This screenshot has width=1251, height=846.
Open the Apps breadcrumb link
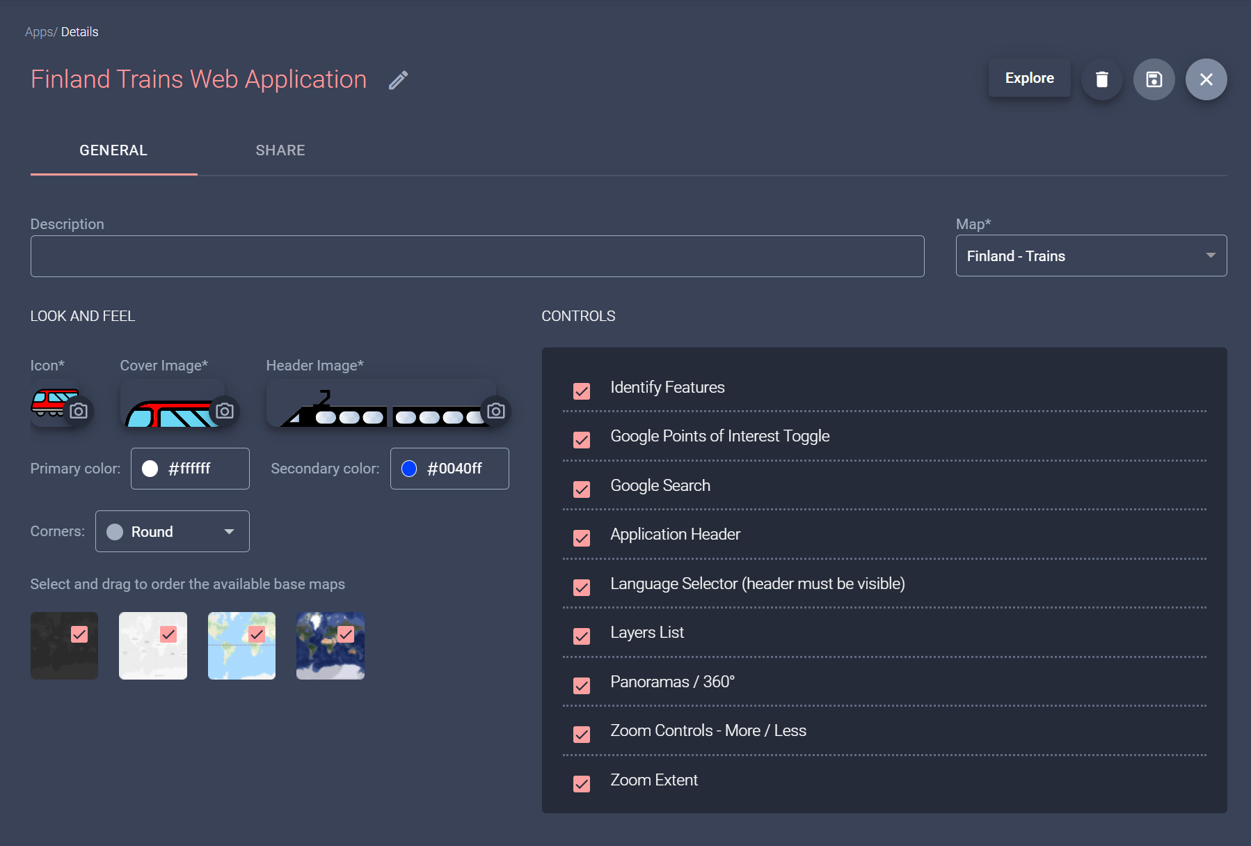pyautogui.click(x=39, y=31)
